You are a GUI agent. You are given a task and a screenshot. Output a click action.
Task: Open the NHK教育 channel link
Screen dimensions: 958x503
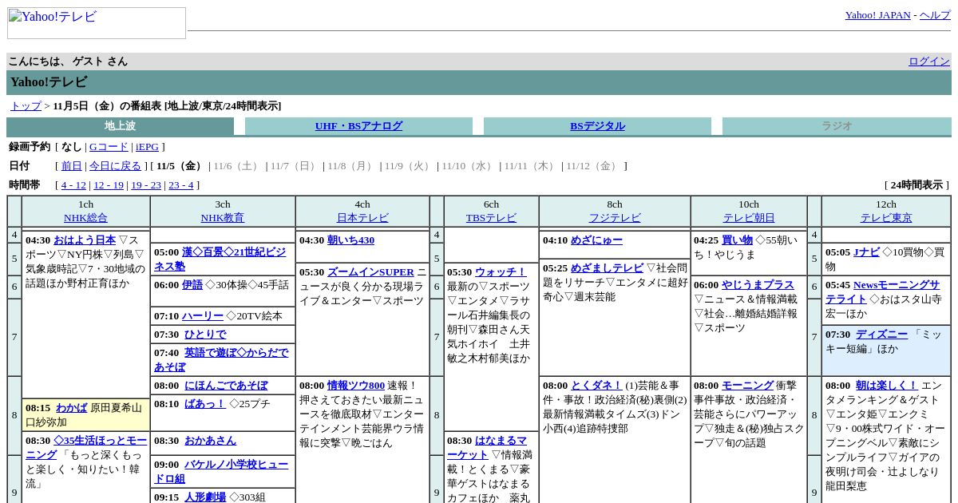[223, 218]
